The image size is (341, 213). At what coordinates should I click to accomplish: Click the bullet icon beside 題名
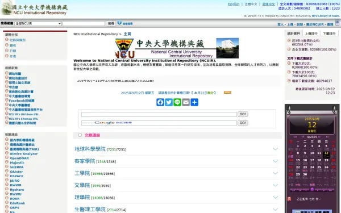point(7,45)
